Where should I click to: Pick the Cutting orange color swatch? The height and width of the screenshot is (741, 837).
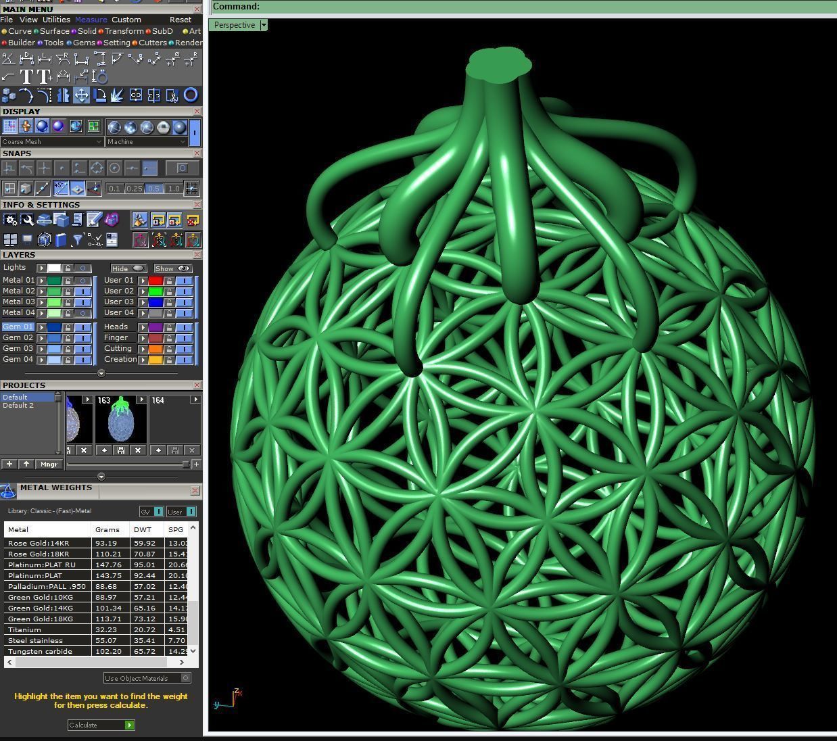click(x=156, y=349)
